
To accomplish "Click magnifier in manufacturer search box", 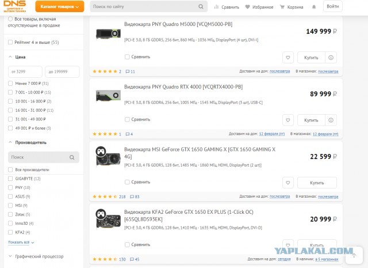I will [x=72, y=157].
